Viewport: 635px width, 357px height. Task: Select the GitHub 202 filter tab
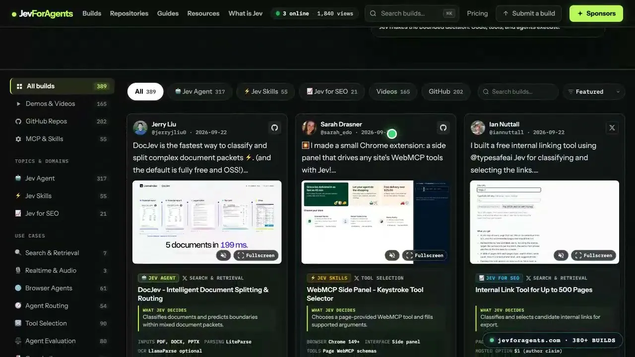(446, 92)
